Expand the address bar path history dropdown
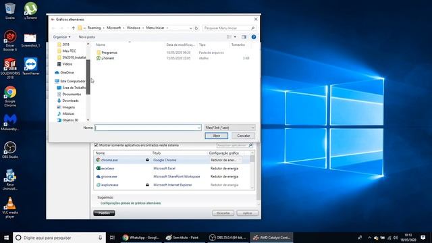Screen dimensions: 432x243 (x=190, y=28)
